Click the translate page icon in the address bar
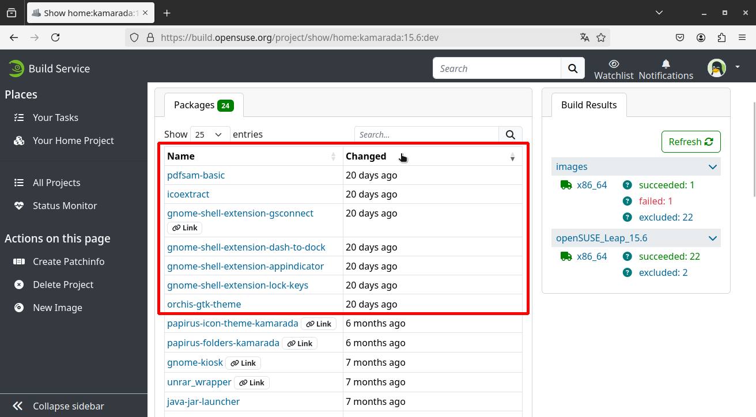The width and height of the screenshot is (756, 417). pyautogui.click(x=585, y=37)
